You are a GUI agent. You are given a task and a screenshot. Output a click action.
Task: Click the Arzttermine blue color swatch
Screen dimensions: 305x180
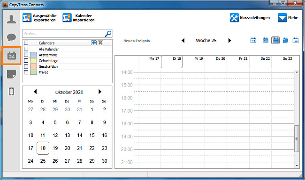pos(33,55)
